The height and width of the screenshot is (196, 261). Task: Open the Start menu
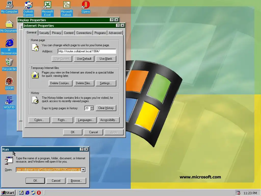click(x=8, y=193)
